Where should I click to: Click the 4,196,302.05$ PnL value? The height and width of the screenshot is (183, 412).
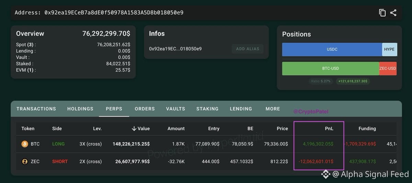[x=318, y=144]
